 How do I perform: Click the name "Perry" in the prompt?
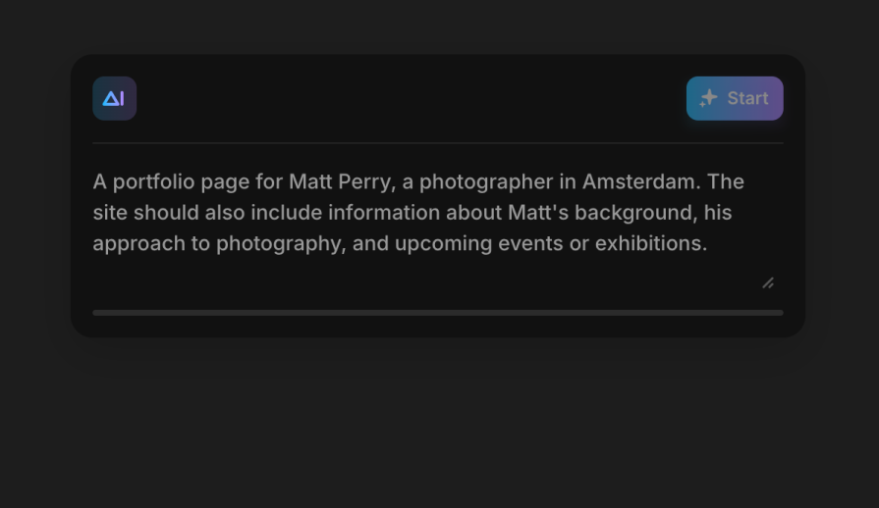[x=364, y=181]
